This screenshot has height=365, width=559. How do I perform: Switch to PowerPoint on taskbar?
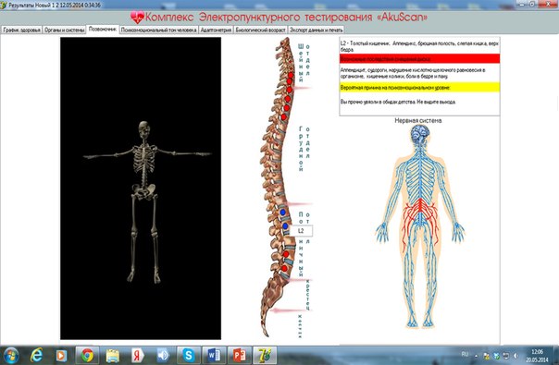coord(239,356)
